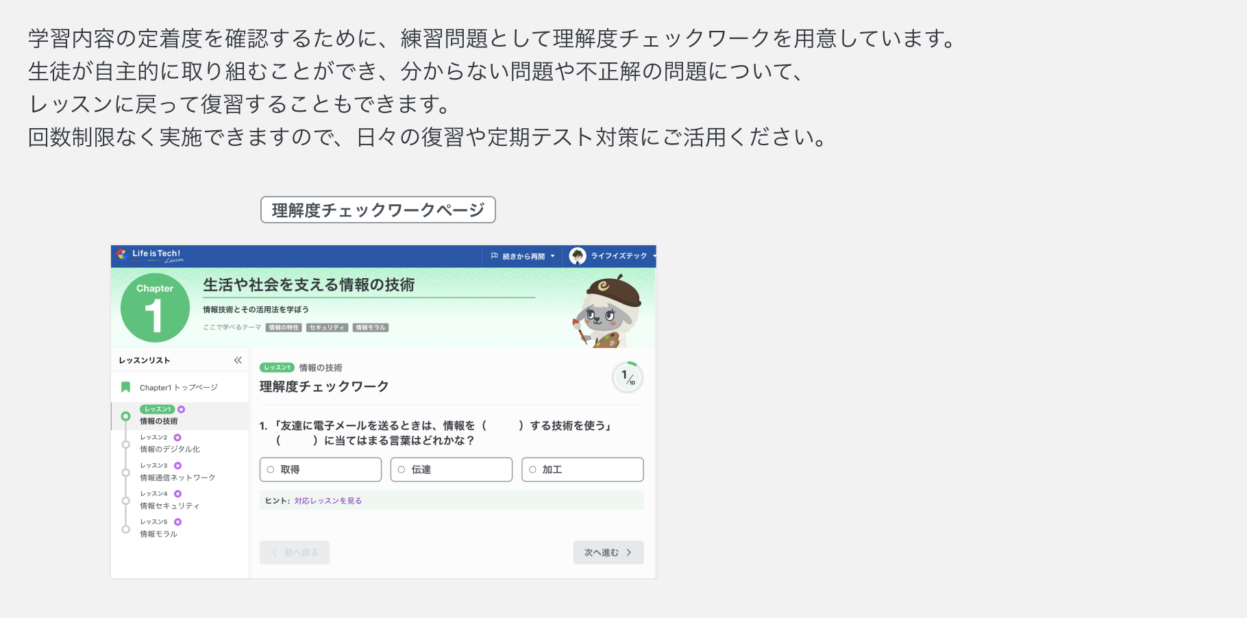Click the bookmark icon next to Chapter1トップページ
The width and height of the screenshot is (1247, 618).
click(x=126, y=386)
